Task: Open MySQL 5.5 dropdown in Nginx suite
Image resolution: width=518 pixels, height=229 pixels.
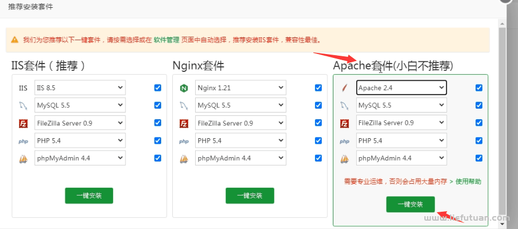Action: point(240,105)
